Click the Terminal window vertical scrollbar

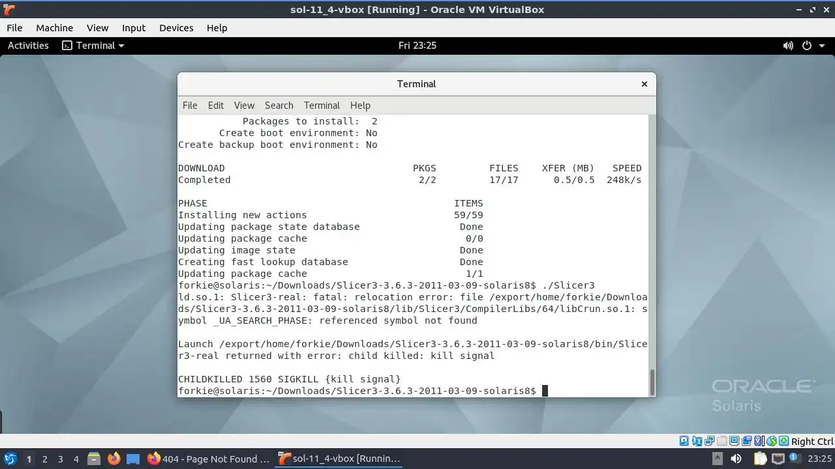[x=652, y=381]
